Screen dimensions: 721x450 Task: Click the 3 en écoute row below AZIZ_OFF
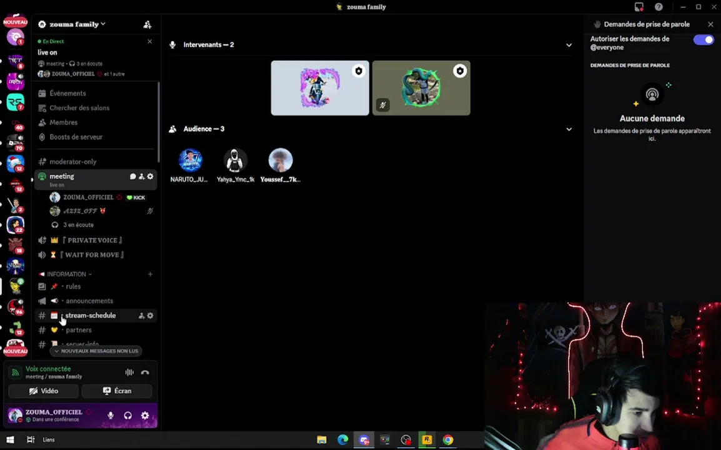pos(78,225)
